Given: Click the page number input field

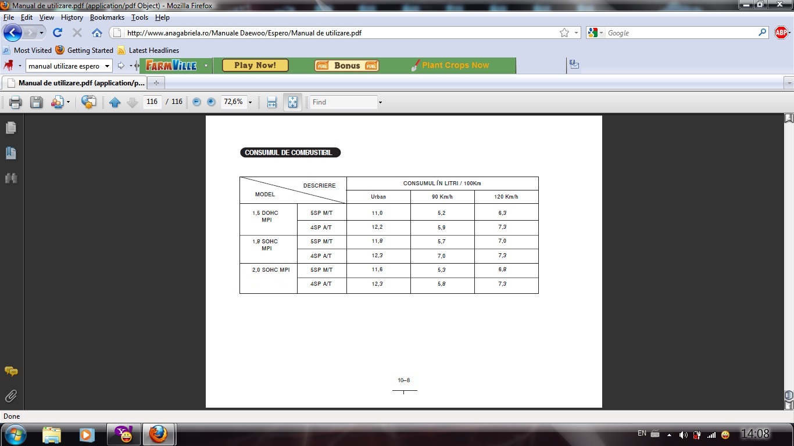Looking at the screenshot, I should click(152, 102).
